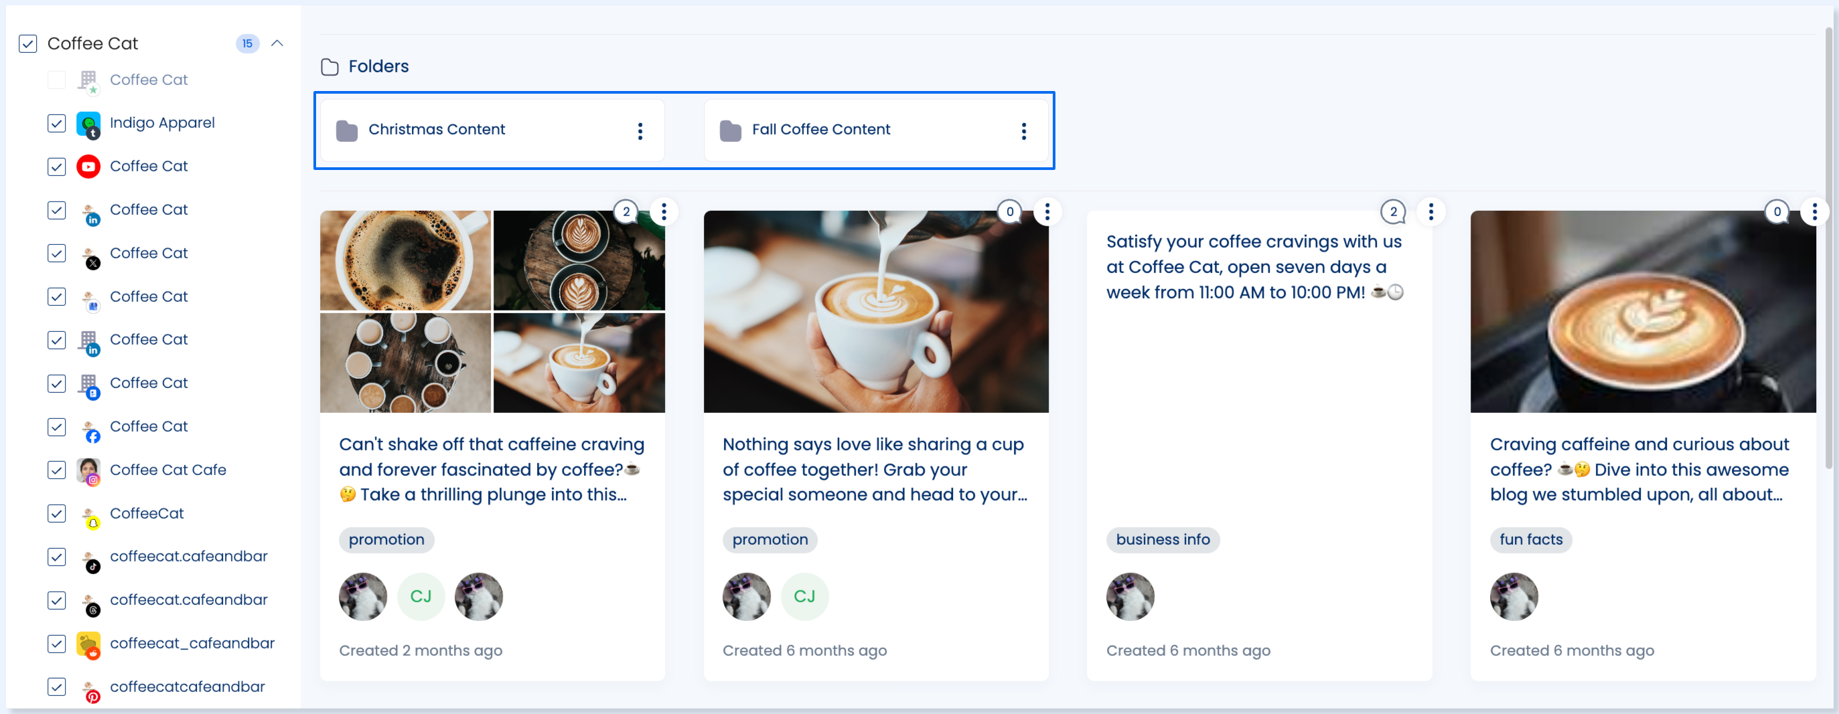This screenshot has height=714, width=1839.
Task: Click the CJ avatar on the collage post
Action: click(421, 596)
